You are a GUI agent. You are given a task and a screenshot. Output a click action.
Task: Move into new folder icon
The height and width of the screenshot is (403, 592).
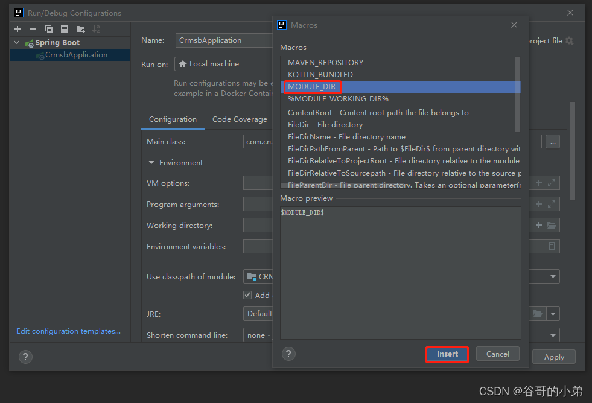(80, 29)
